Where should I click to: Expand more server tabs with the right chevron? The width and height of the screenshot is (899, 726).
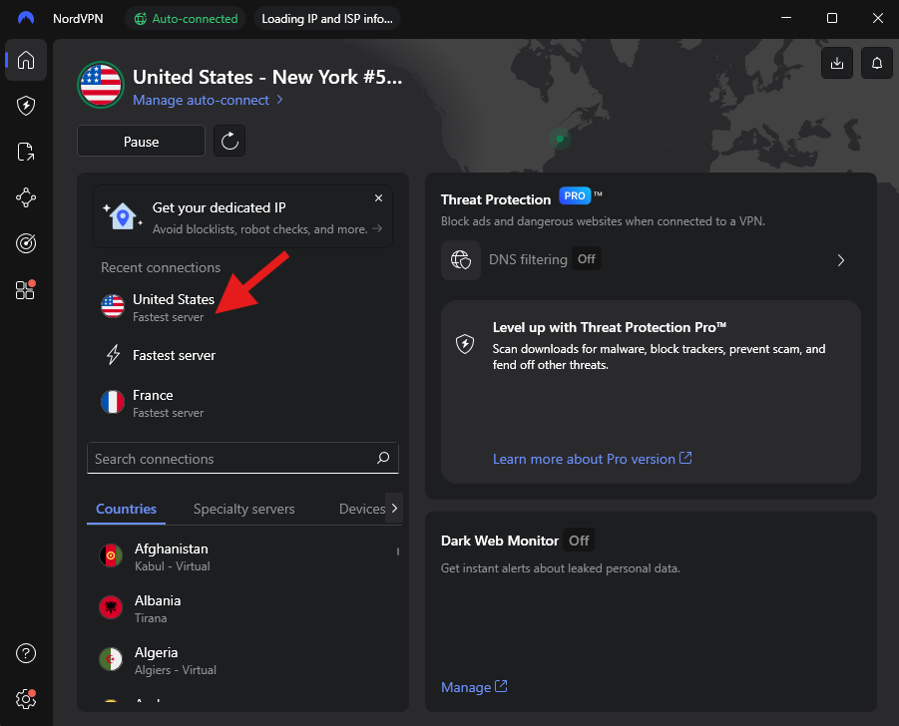point(394,509)
